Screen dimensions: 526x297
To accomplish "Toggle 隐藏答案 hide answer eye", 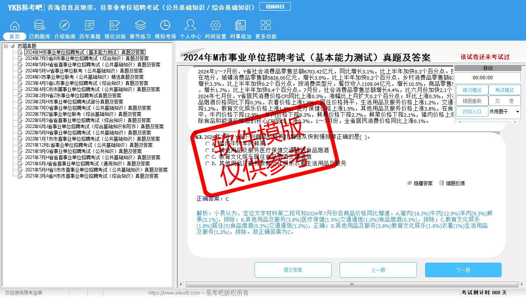I will pyautogui.click(x=410, y=183).
